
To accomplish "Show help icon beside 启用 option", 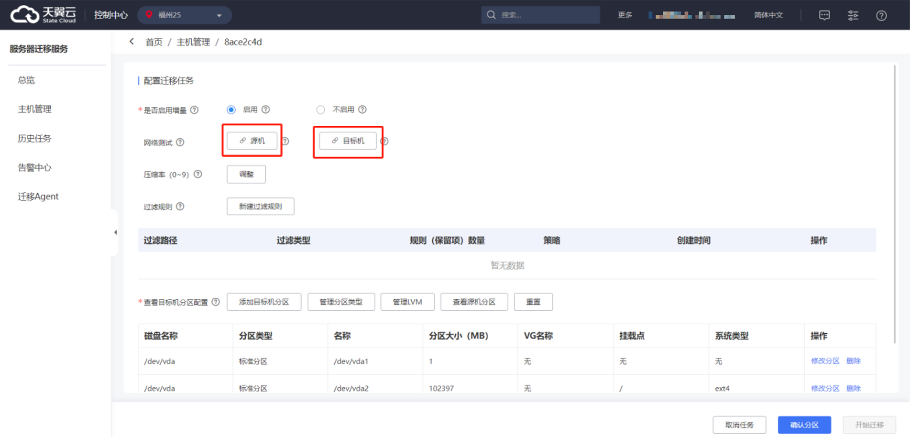I will pos(266,109).
